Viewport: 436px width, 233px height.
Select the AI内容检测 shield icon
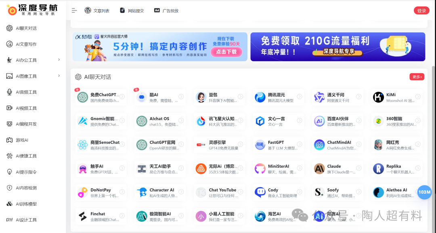point(9,188)
